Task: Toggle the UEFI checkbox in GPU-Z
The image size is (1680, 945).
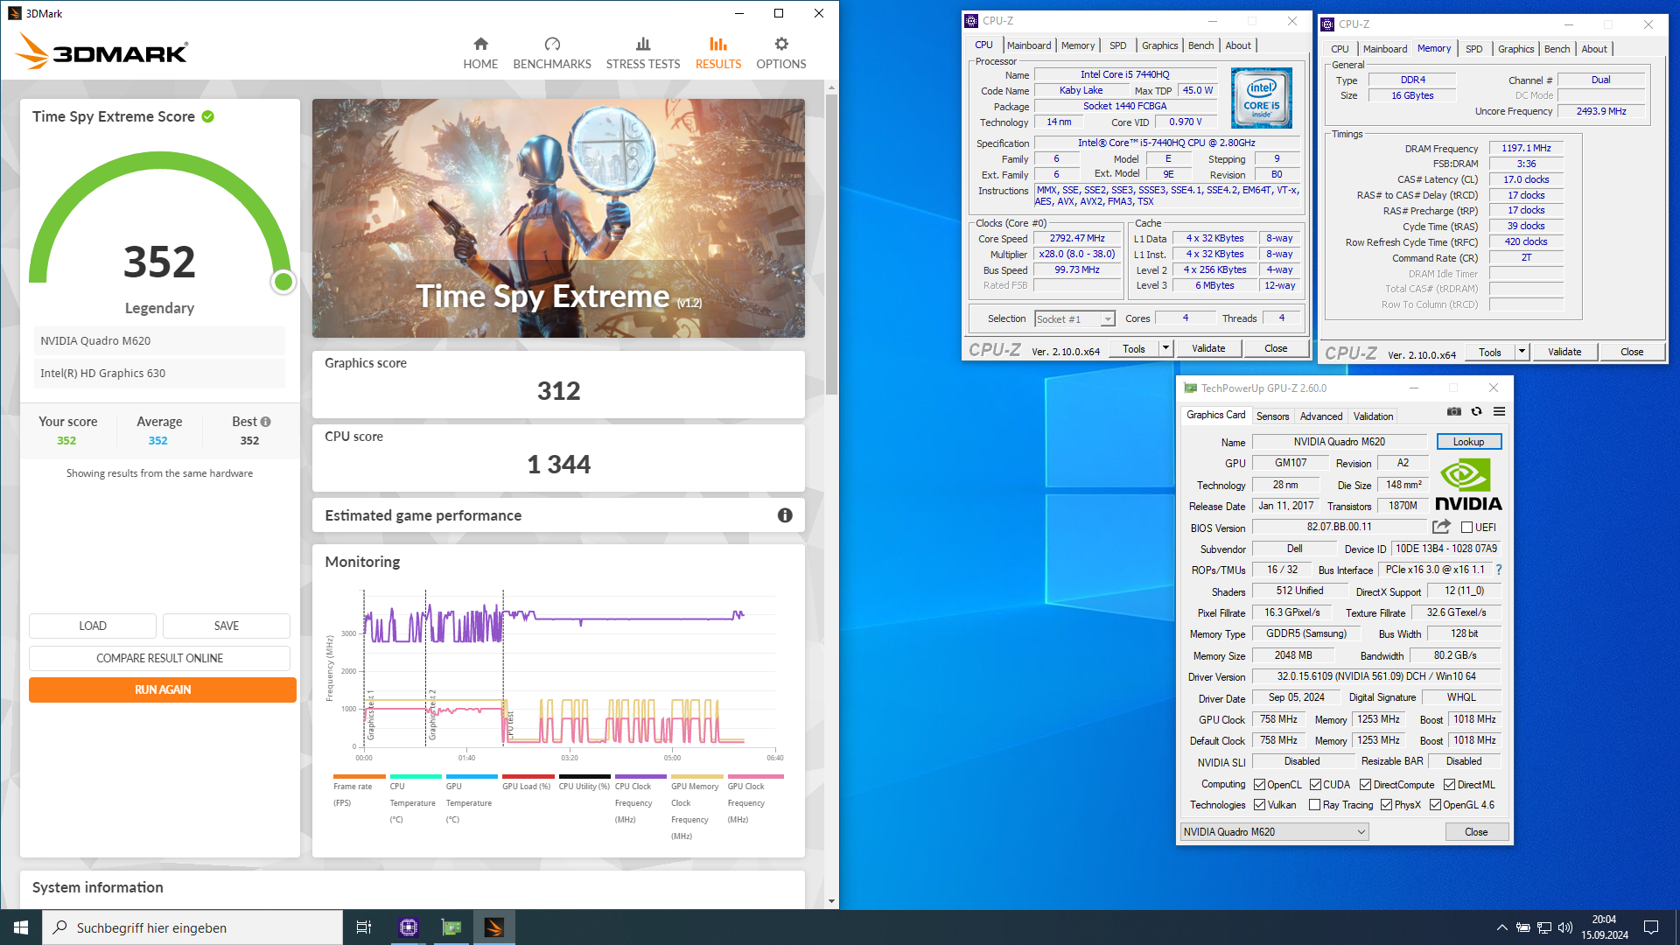Action: click(x=1467, y=528)
